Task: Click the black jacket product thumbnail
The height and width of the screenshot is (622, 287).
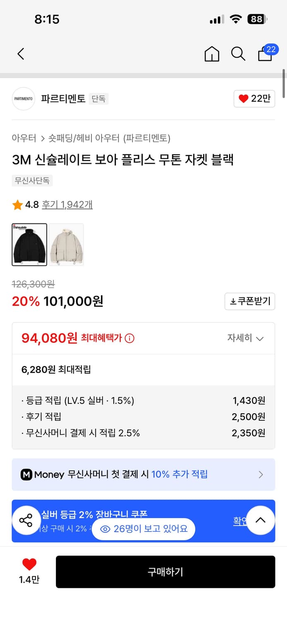Action: point(29,244)
